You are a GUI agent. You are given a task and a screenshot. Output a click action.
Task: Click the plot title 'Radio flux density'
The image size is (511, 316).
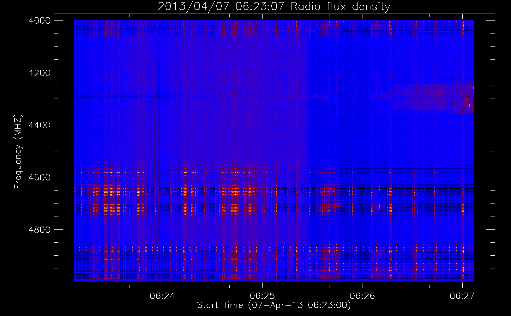coord(340,6)
